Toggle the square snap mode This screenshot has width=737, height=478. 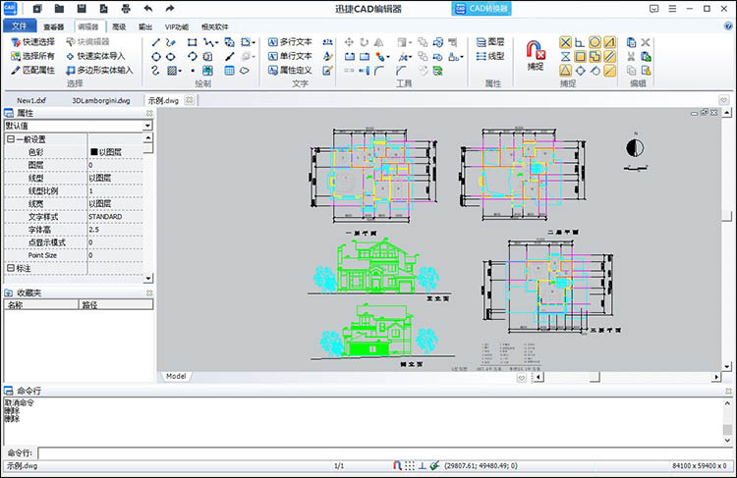pos(581,57)
